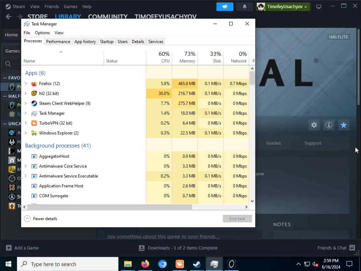
Task: Click the Steam back navigation arrow
Action: click(9, 17)
